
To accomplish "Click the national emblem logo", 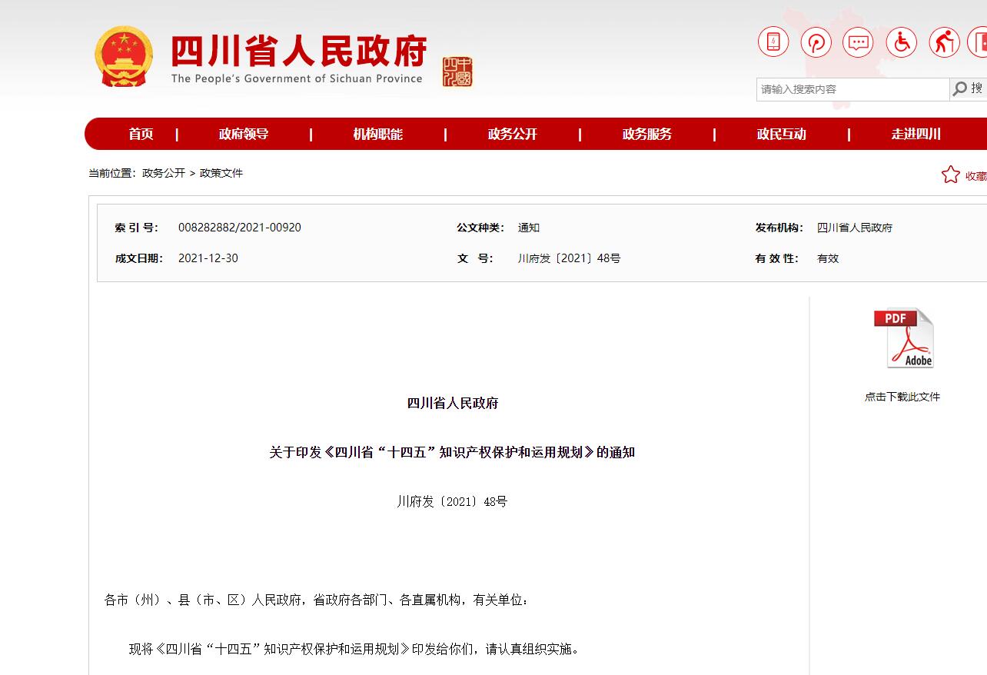I will coord(123,56).
